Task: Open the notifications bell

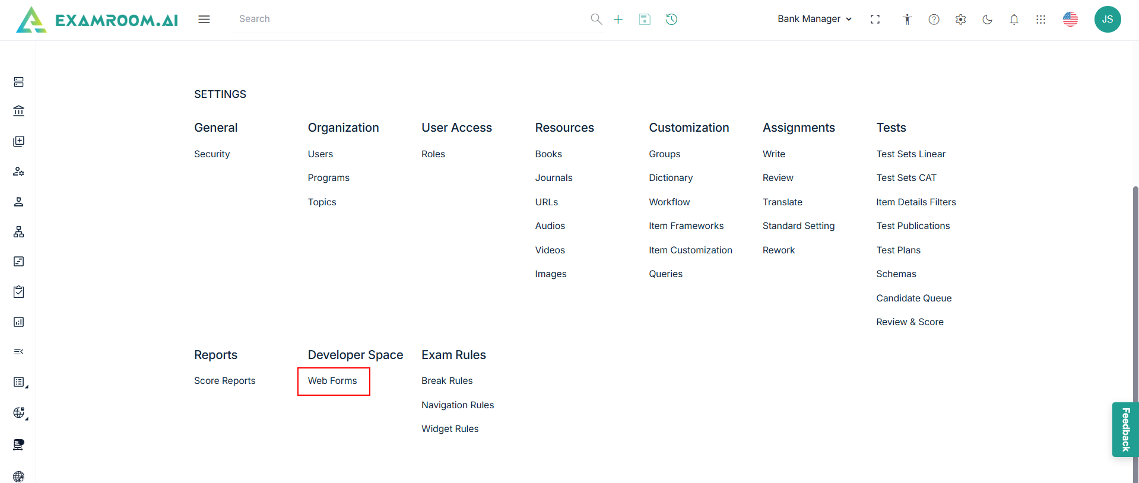Action: [x=1014, y=20]
